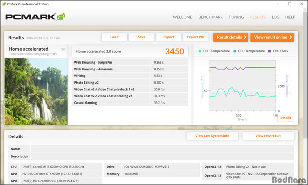
Task: Click the PCMark 8 logo
Action: pos(35,17)
